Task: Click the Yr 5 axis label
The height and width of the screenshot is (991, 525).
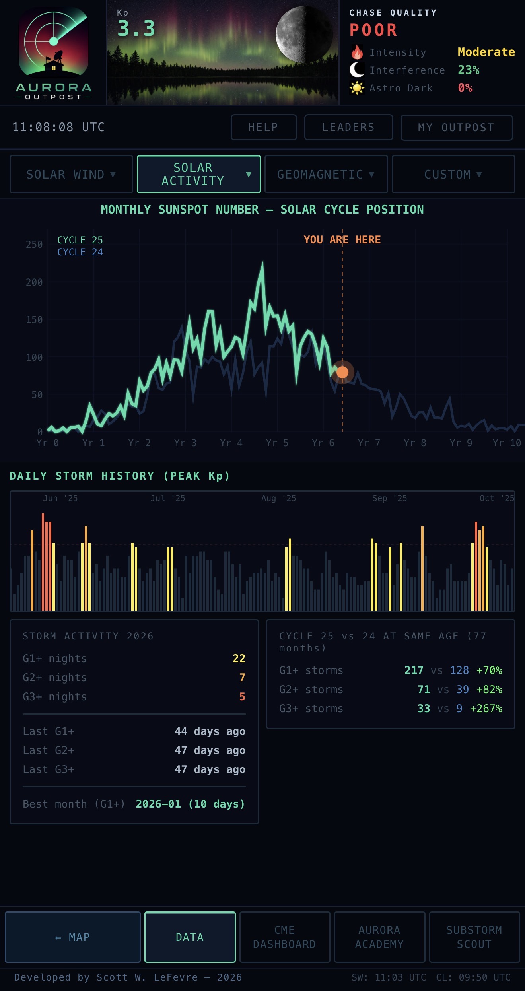Action: click(x=277, y=443)
